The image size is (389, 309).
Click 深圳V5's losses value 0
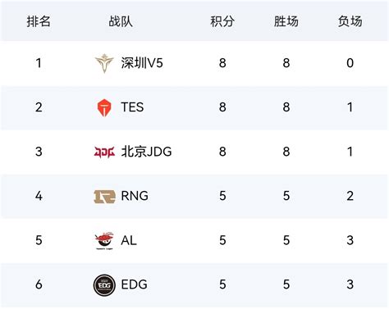[x=350, y=63]
